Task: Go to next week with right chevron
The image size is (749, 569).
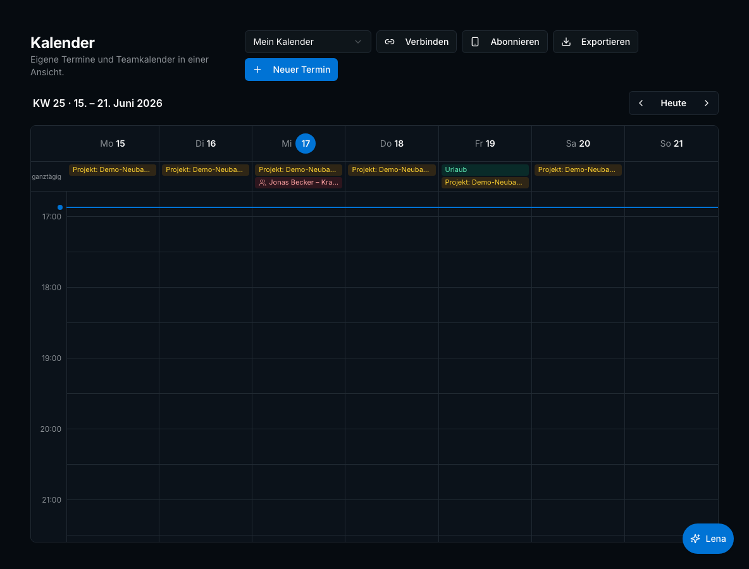Action: click(x=706, y=103)
